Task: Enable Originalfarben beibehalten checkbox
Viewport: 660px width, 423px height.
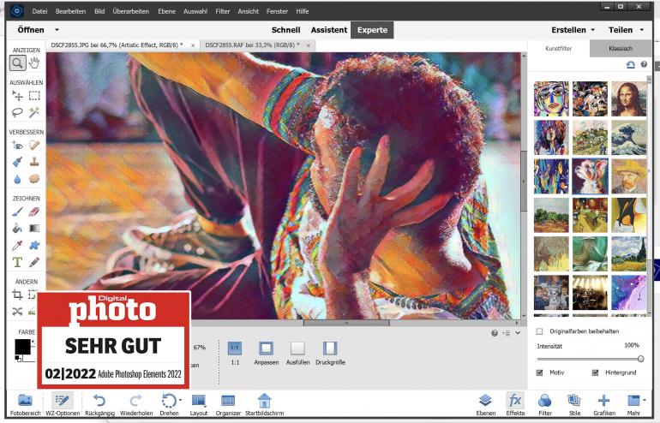Action: pos(539,331)
